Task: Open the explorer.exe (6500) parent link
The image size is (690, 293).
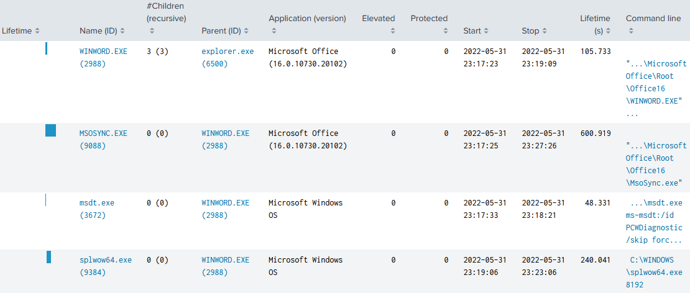Action: pos(228,58)
